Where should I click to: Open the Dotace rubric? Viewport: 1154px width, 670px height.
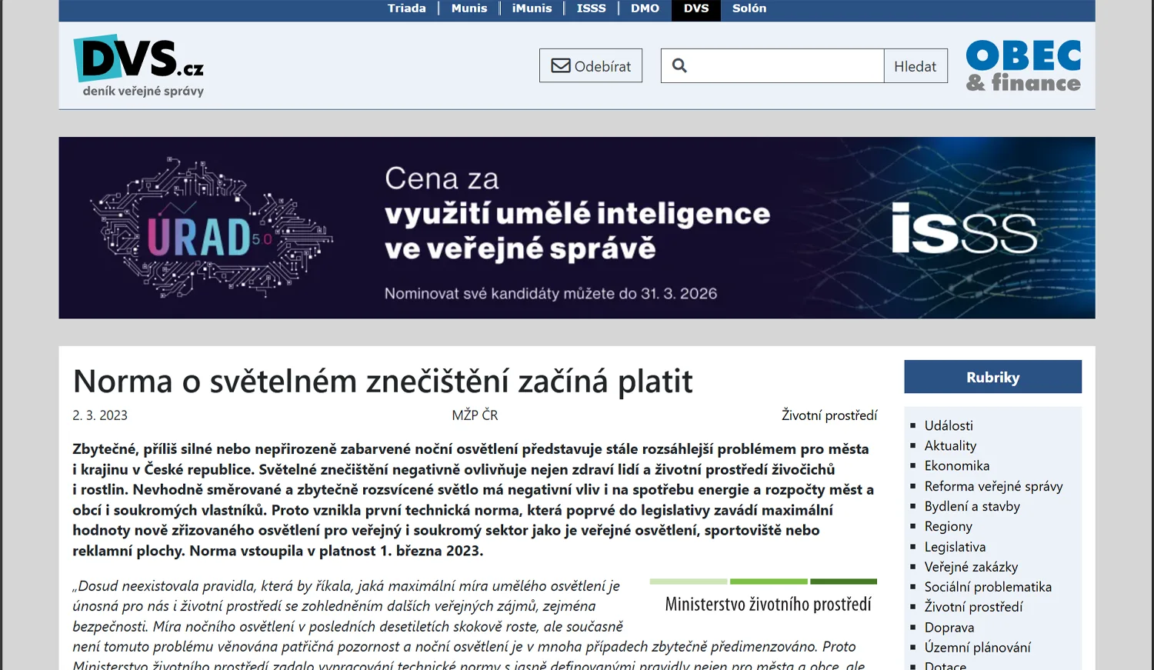[945, 665]
